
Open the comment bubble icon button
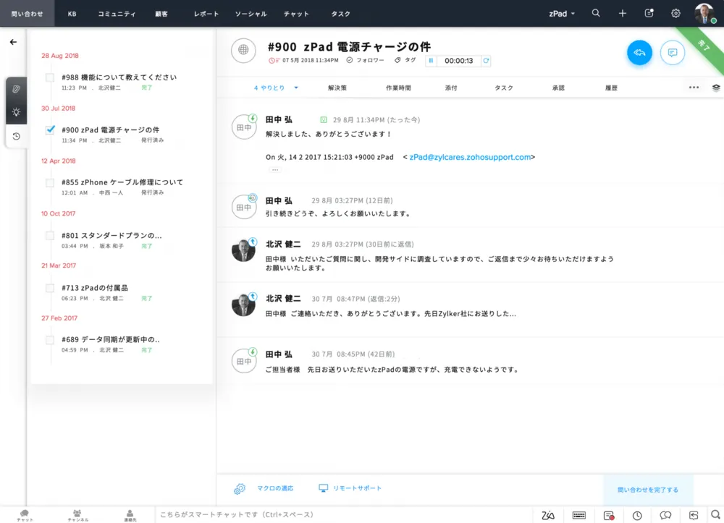(673, 53)
